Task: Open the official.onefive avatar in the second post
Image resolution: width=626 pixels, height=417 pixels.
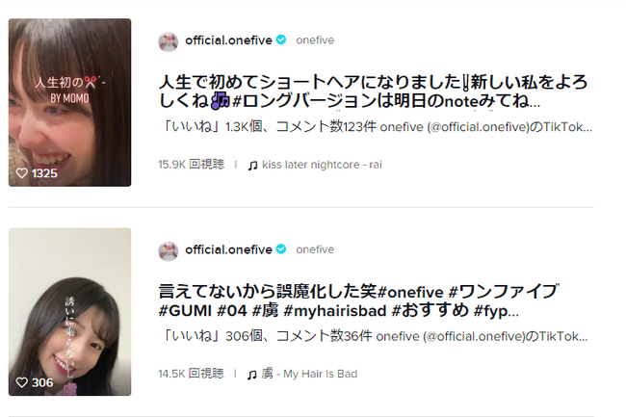Action: tap(169, 251)
